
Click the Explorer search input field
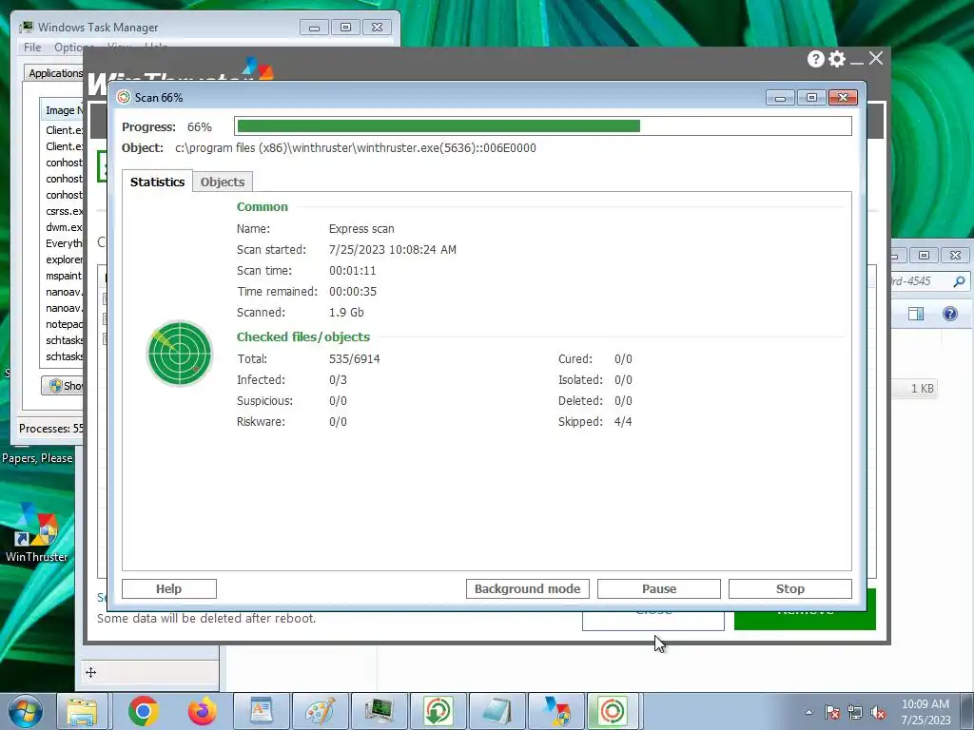tap(920, 281)
